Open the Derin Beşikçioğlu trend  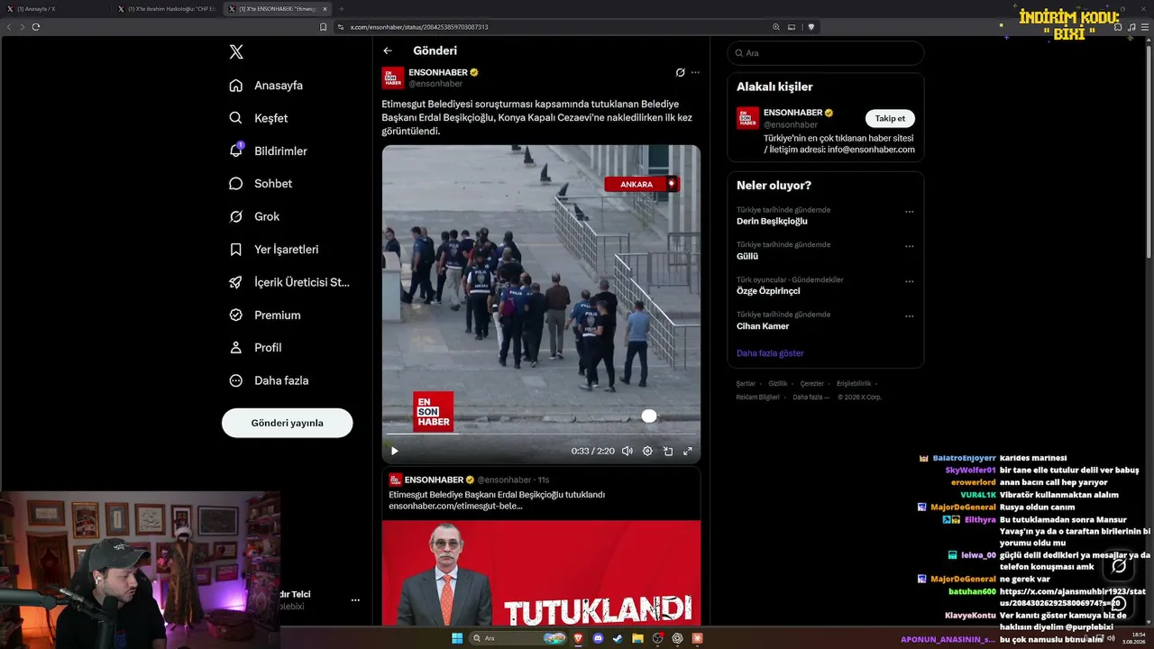(772, 221)
